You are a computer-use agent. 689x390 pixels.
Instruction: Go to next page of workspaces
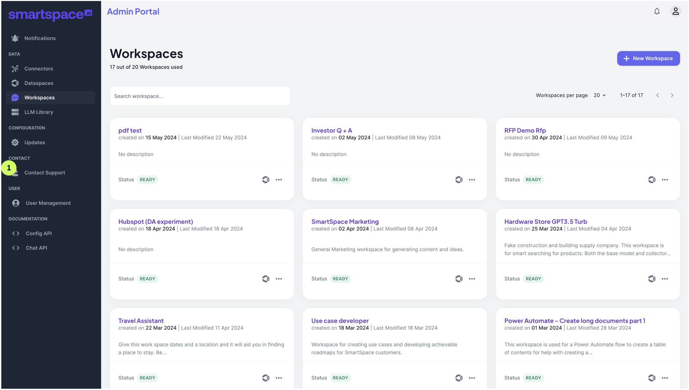[672, 95]
